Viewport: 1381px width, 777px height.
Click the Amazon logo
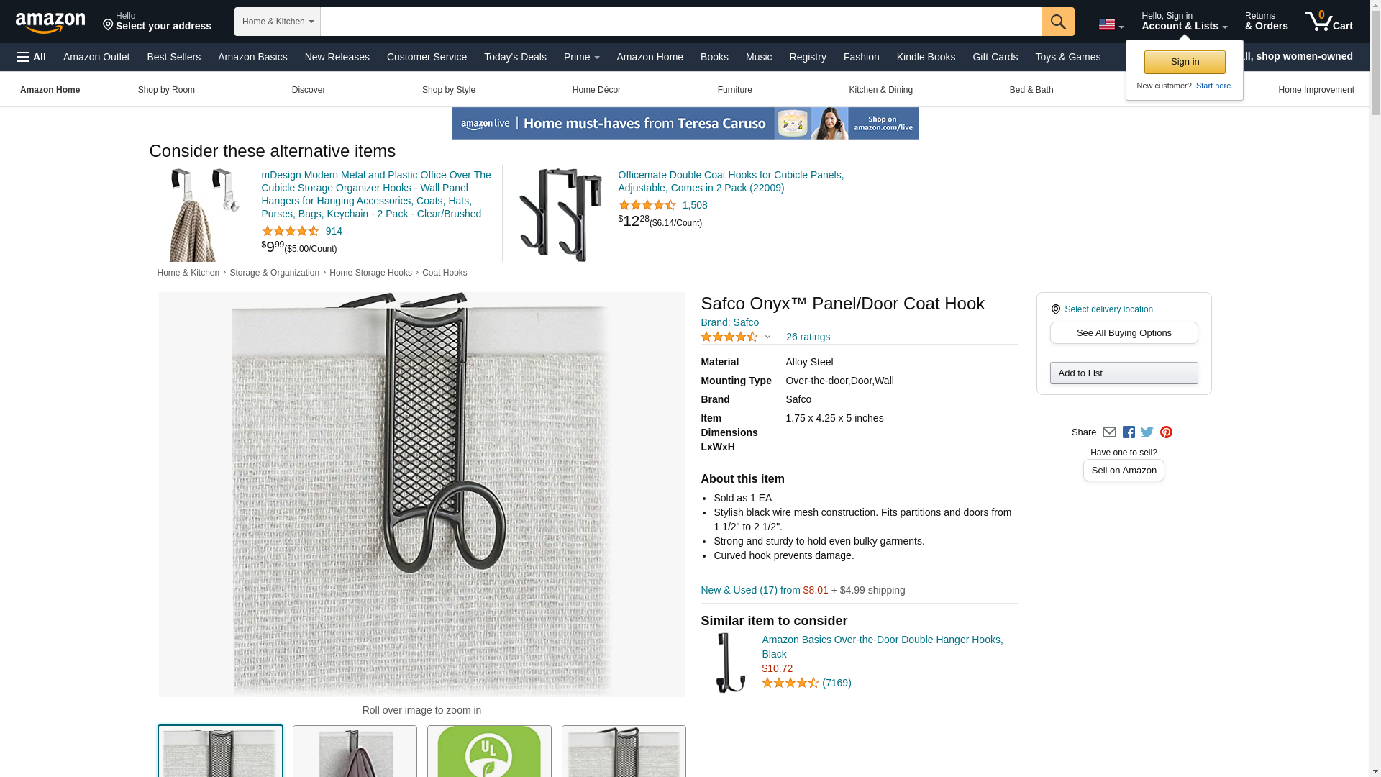pyautogui.click(x=50, y=22)
